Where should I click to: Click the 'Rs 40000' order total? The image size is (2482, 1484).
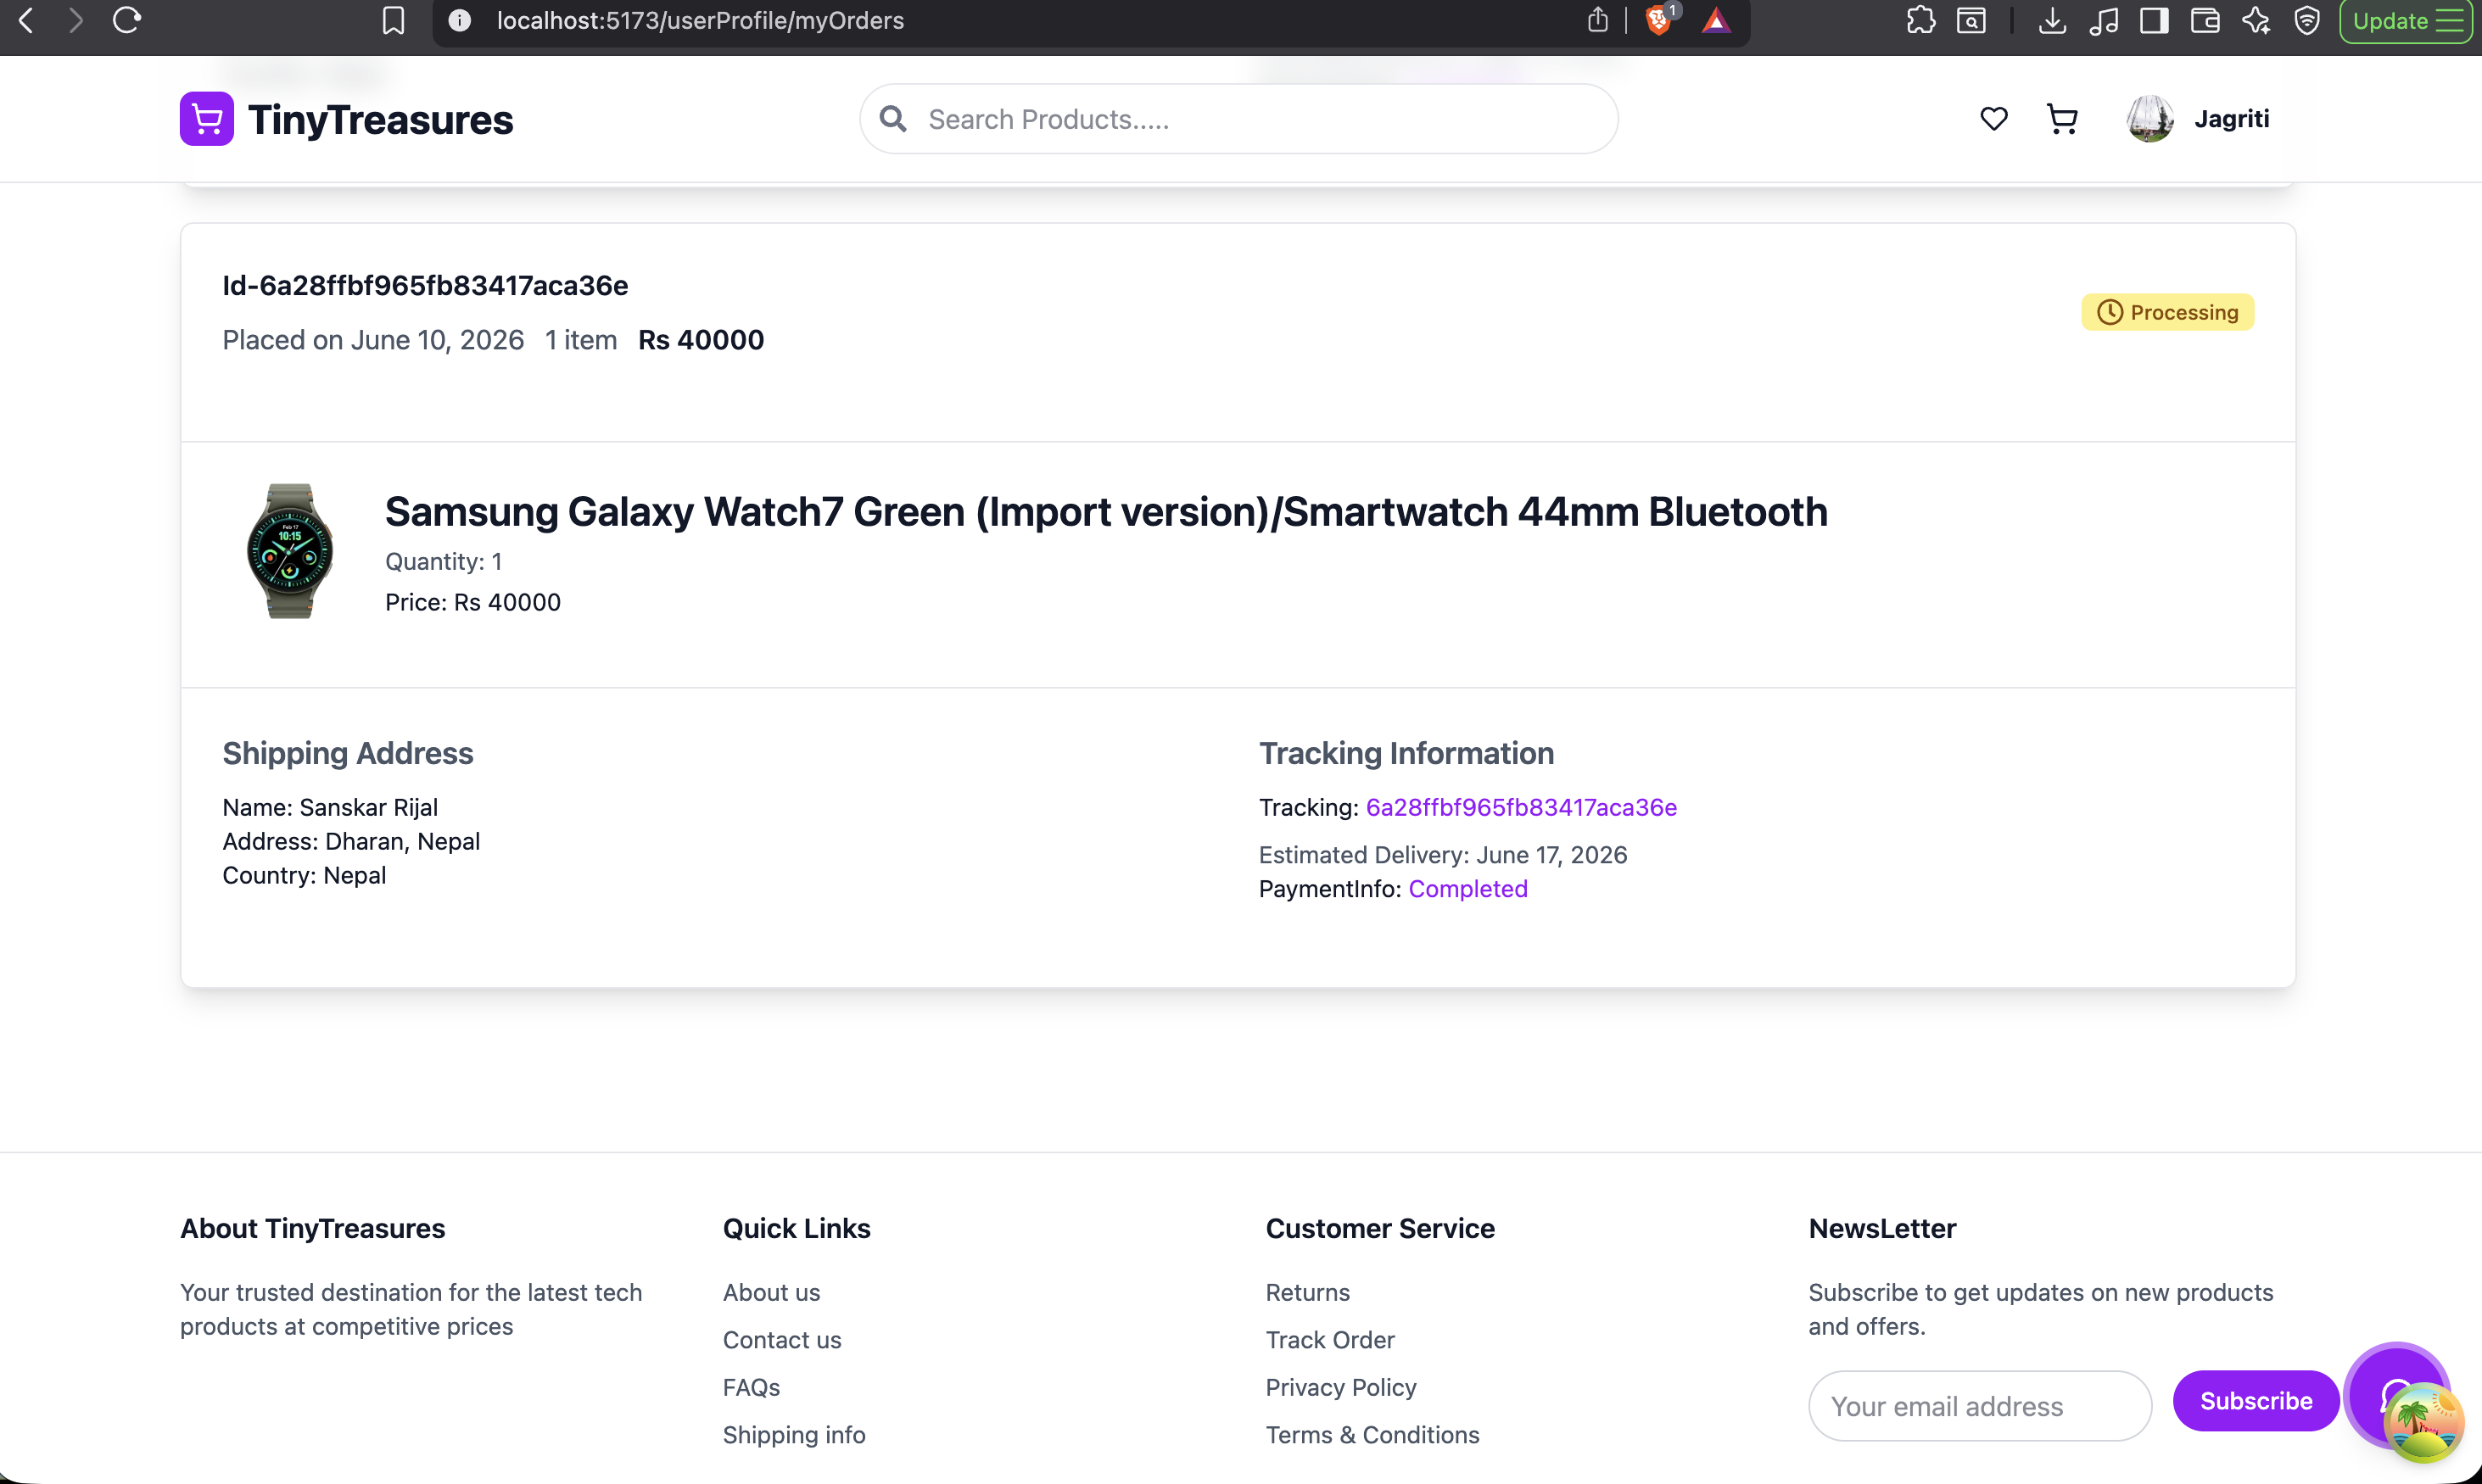[701, 340]
